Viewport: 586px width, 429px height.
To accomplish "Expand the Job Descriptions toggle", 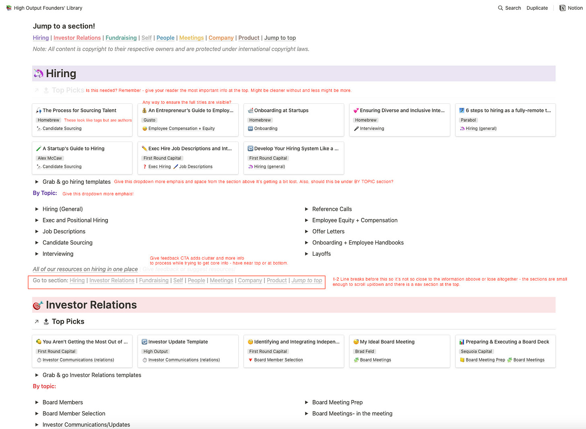I will coord(37,232).
